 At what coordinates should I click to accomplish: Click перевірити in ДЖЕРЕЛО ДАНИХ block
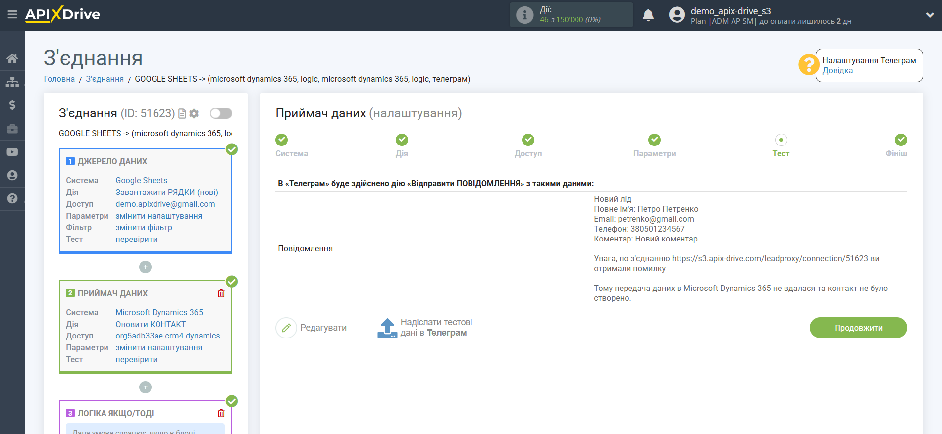(137, 240)
